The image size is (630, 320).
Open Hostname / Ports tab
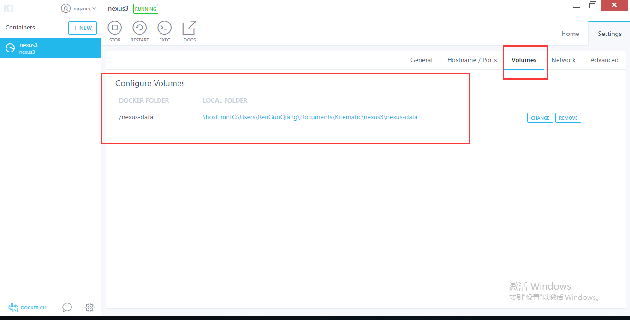(472, 60)
